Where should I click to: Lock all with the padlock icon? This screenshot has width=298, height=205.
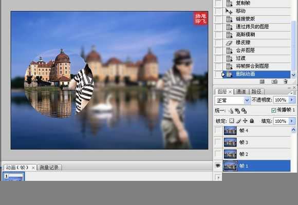pos(252,121)
